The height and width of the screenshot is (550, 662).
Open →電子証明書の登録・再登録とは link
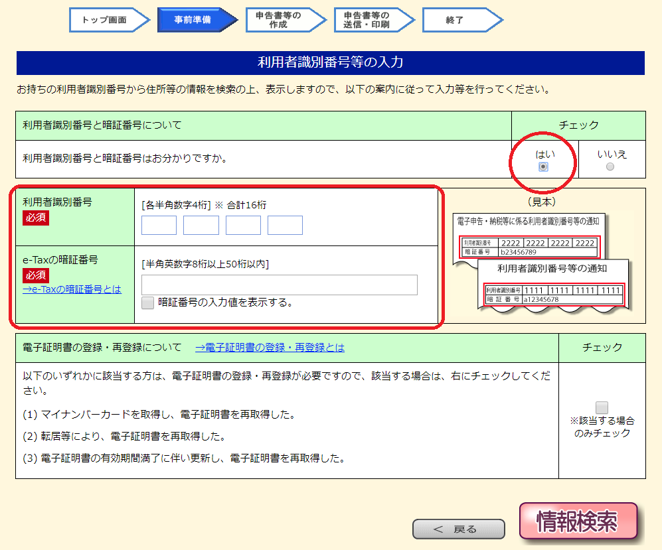coord(270,348)
